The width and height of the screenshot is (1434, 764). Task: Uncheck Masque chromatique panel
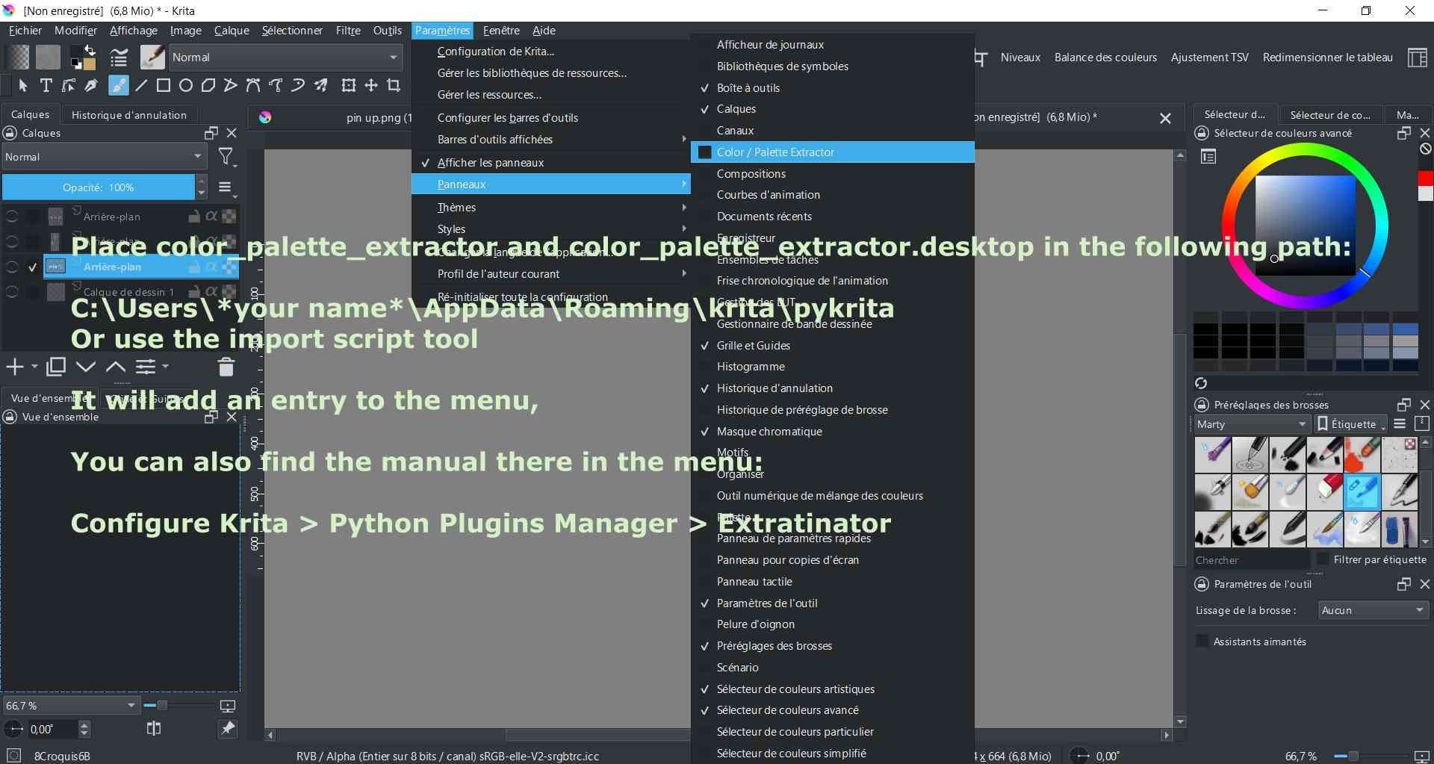click(x=833, y=432)
